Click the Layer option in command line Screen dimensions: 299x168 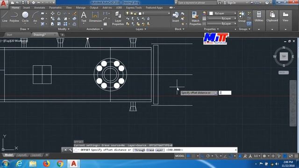pyautogui.click(x=159, y=150)
